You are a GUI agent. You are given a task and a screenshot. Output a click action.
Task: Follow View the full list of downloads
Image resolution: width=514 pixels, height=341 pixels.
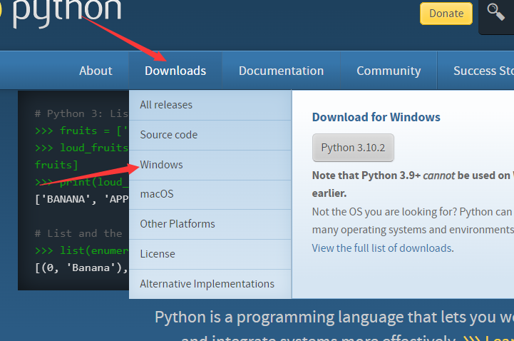(x=381, y=248)
